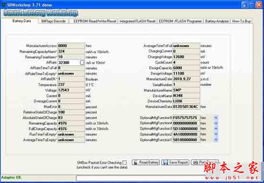The width and height of the screenshot is (264, 183).
Task: Select the MaxError value 8
Action: (59, 107)
